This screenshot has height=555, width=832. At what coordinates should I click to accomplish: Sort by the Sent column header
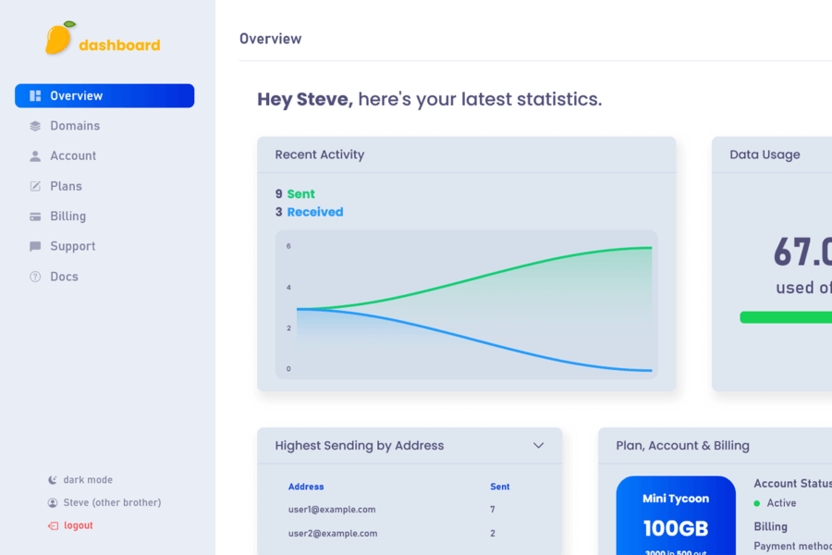[x=499, y=487]
